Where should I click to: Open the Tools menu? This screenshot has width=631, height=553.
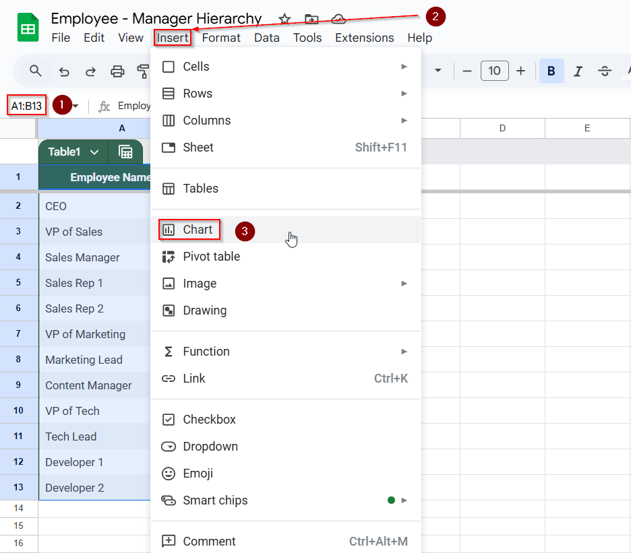click(x=307, y=38)
